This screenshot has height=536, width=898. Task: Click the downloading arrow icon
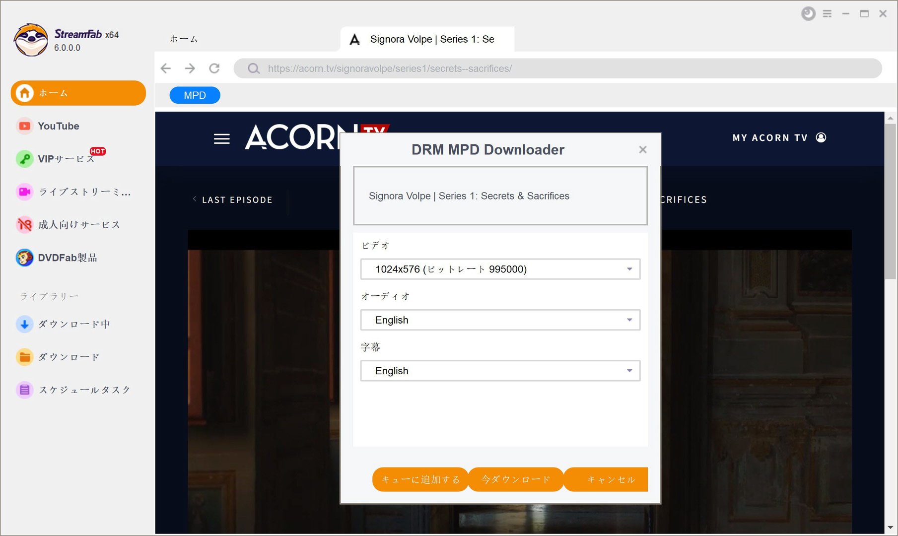[24, 324]
